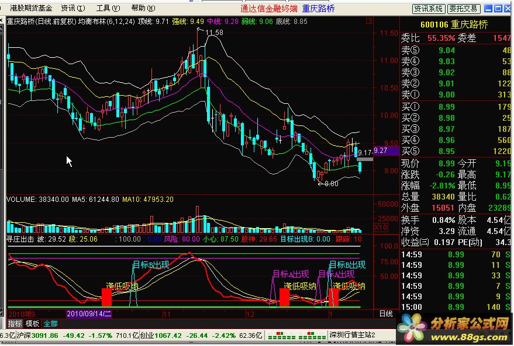The image size is (514, 346).
Task: Click the VOLUME: 38340.00 label
Action: [x=37, y=199]
